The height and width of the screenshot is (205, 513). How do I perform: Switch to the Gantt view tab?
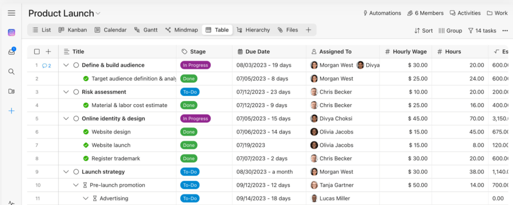146,30
